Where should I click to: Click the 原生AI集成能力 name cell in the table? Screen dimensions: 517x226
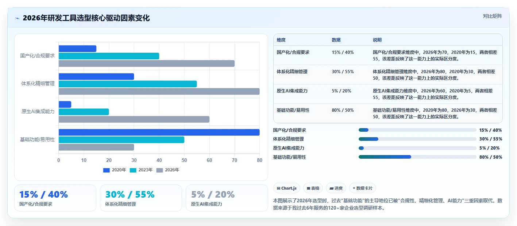click(x=292, y=91)
